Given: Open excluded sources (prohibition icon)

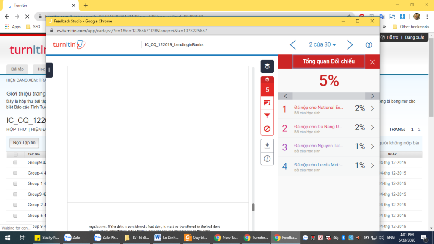Looking at the screenshot, I should (x=267, y=129).
